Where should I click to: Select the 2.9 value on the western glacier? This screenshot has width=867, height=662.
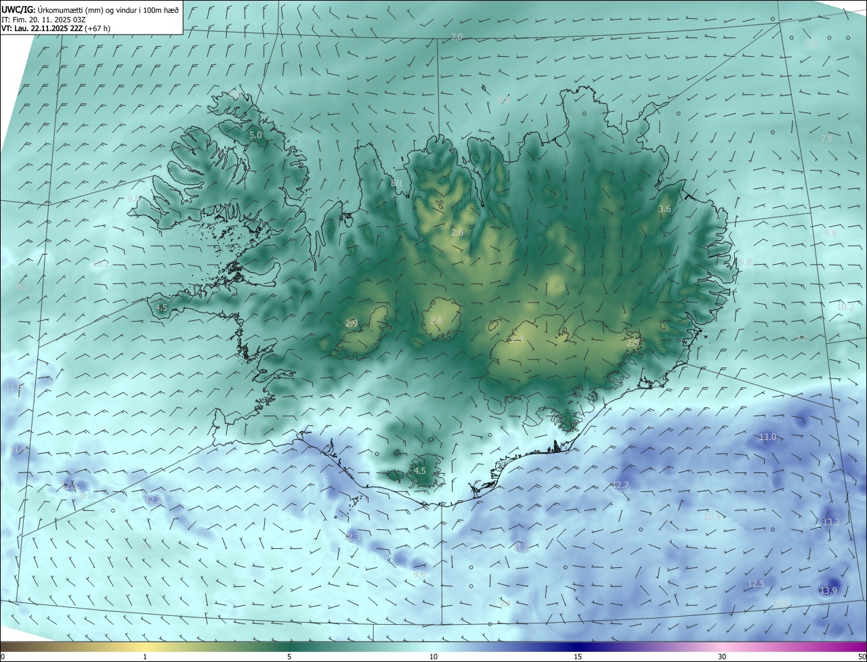(x=352, y=323)
